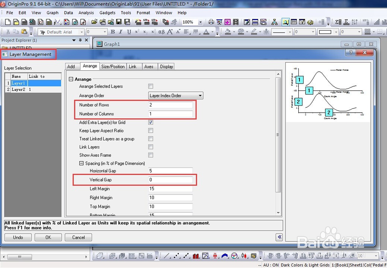Click the Subscript icon
This screenshot has height=268, width=387.
pos(145,32)
